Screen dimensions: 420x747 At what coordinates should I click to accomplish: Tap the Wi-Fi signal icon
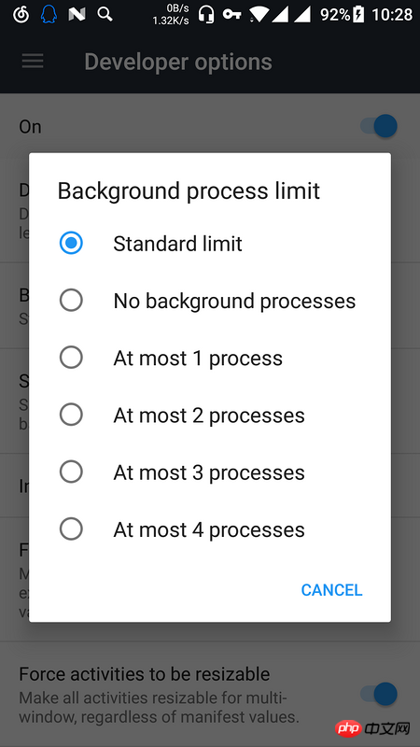(x=259, y=14)
